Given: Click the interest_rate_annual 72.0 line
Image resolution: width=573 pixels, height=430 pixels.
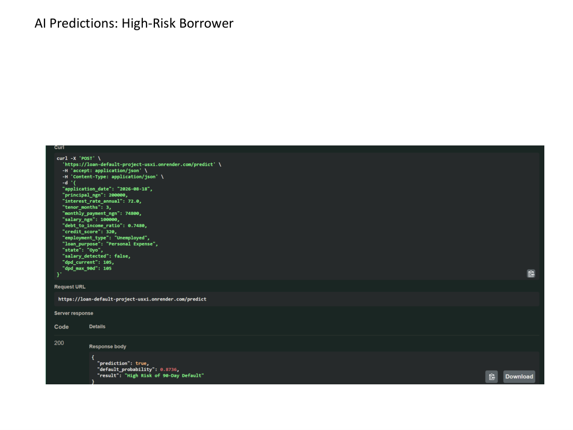Looking at the screenshot, I should point(102,201).
